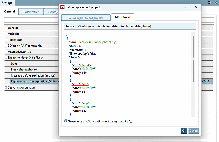Viewport: 219px width, 142px height.
Task: Select the Block after expiration row
Action: click(32, 70)
